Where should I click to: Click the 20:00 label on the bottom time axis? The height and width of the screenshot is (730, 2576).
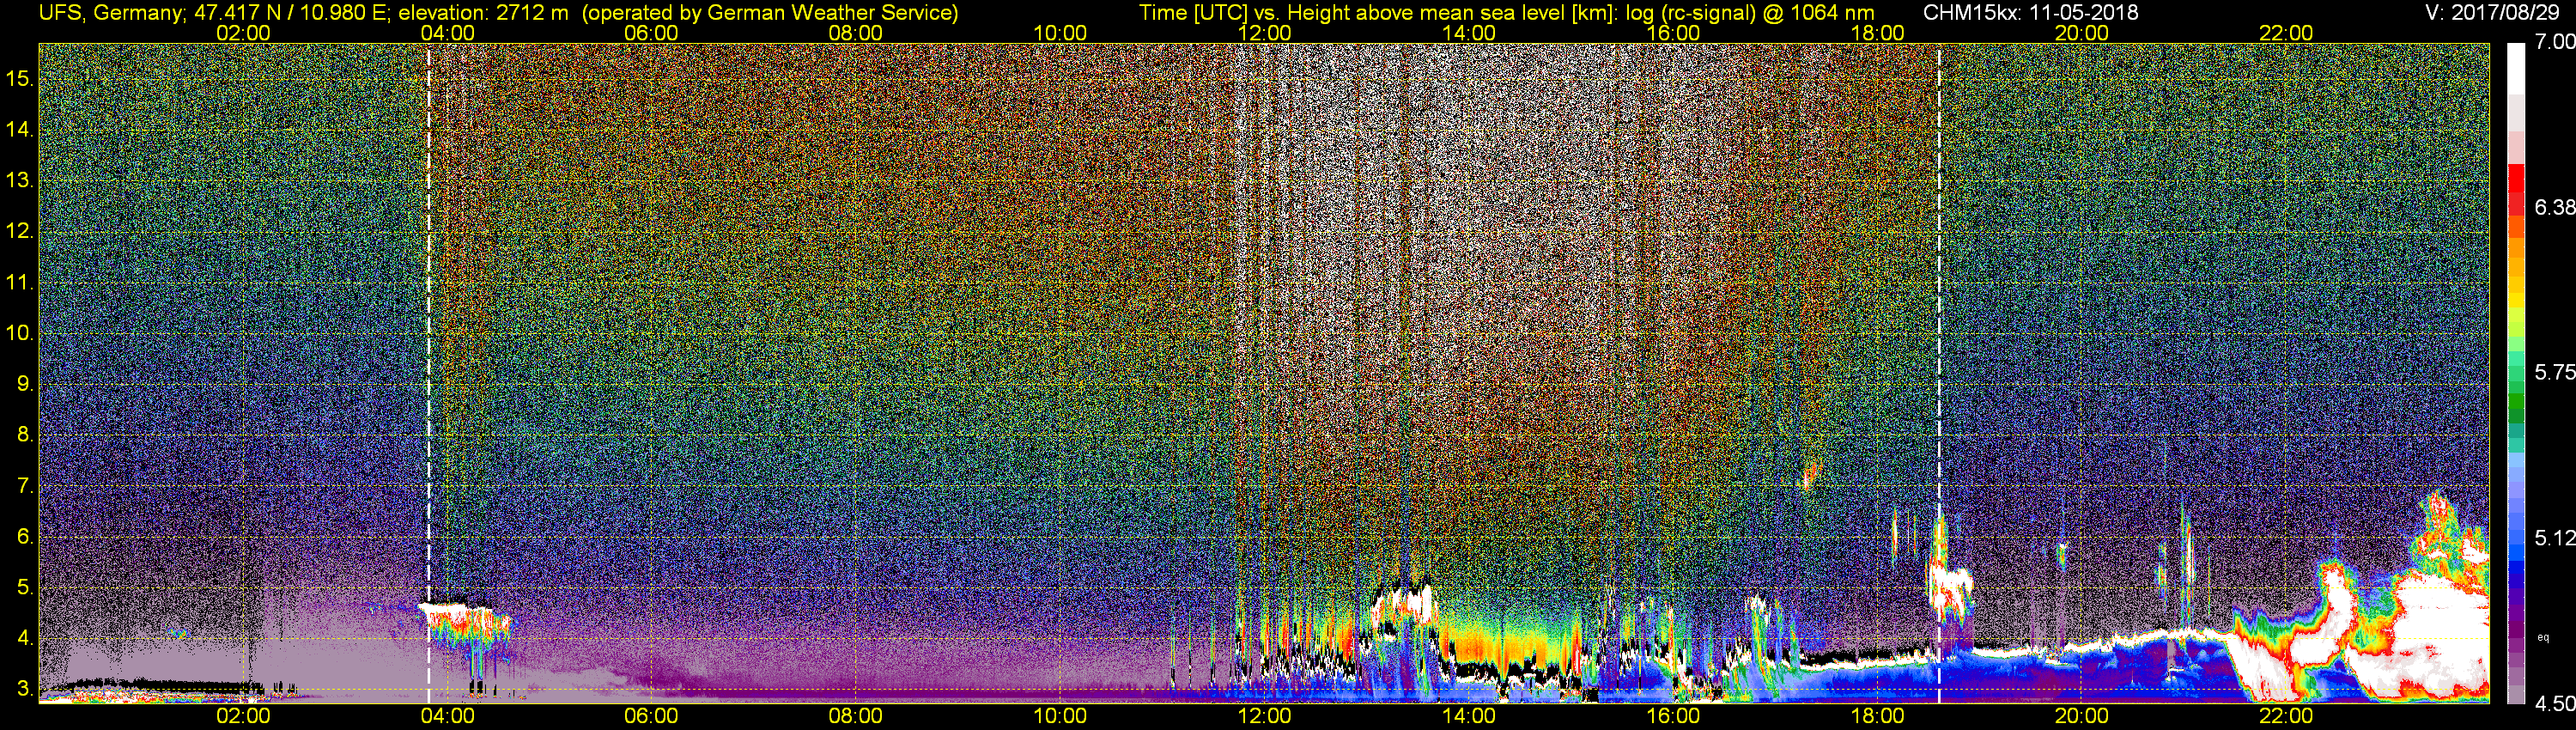point(2082,717)
